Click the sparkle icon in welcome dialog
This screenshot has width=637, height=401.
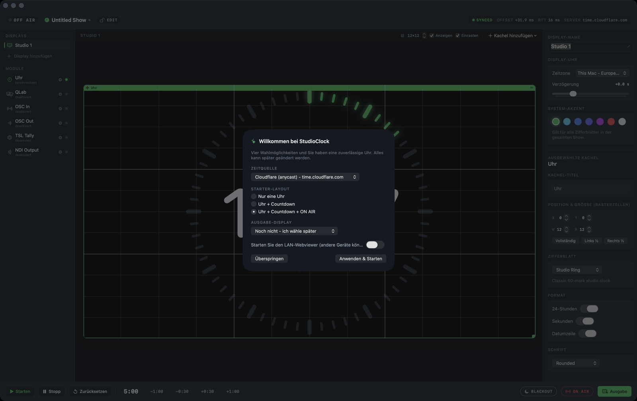point(254,141)
